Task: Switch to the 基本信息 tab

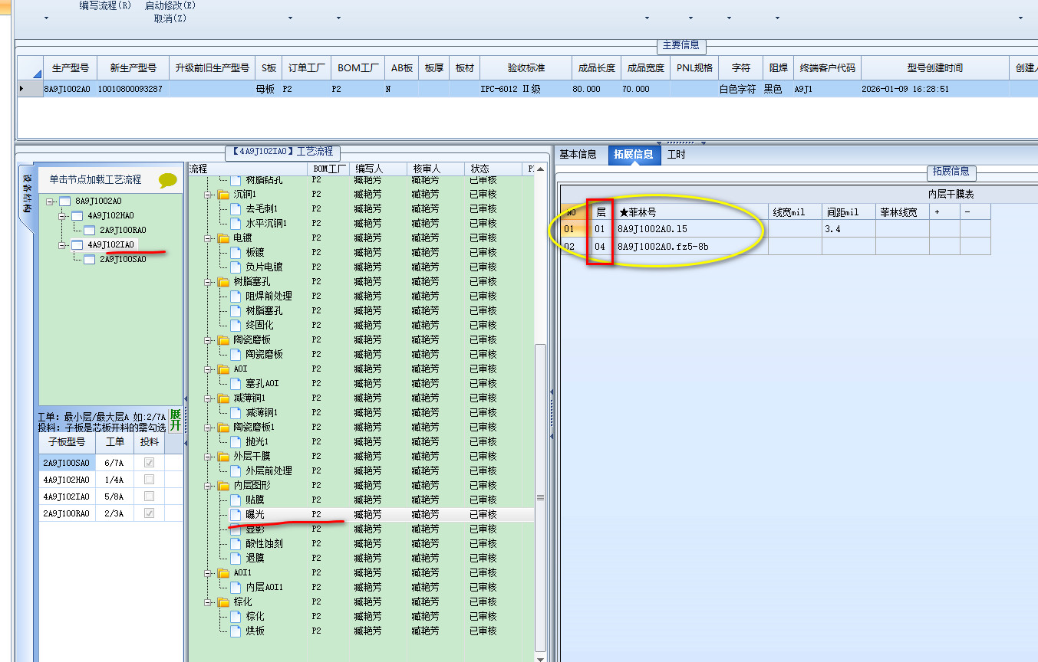Action: click(578, 154)
